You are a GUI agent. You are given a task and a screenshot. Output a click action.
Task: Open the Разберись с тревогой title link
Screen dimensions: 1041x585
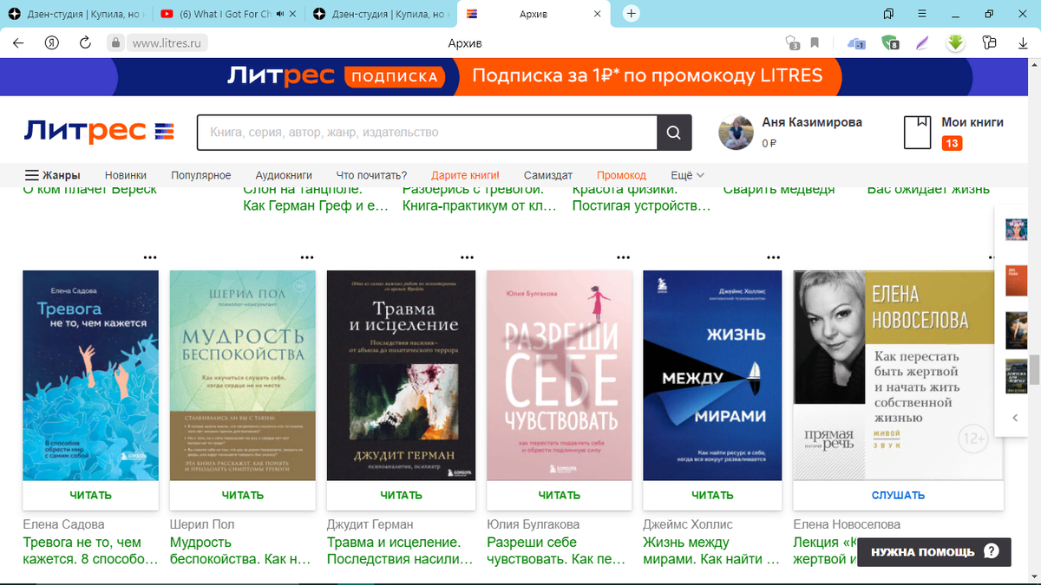coord(480,198)
